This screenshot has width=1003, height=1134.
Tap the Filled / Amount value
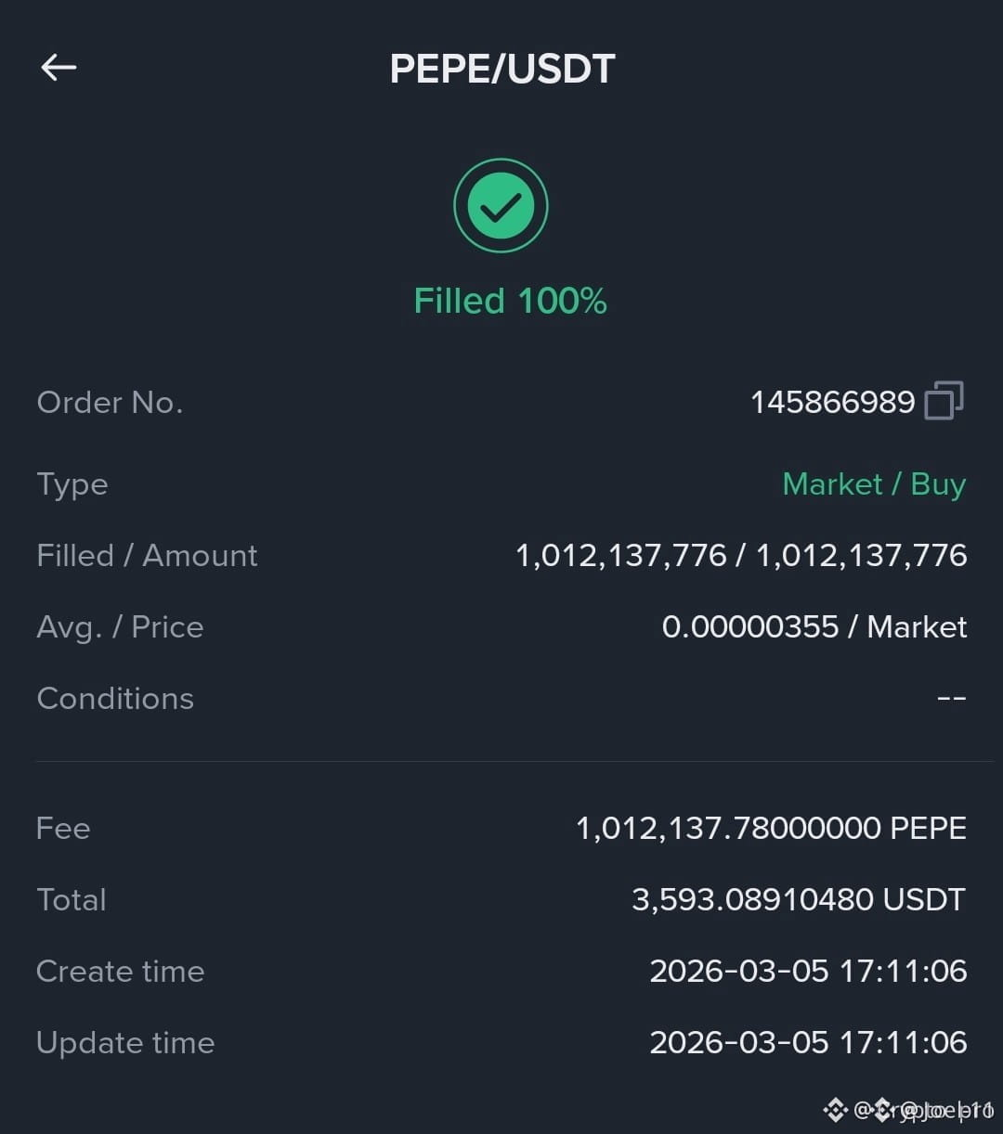point(741,555)
